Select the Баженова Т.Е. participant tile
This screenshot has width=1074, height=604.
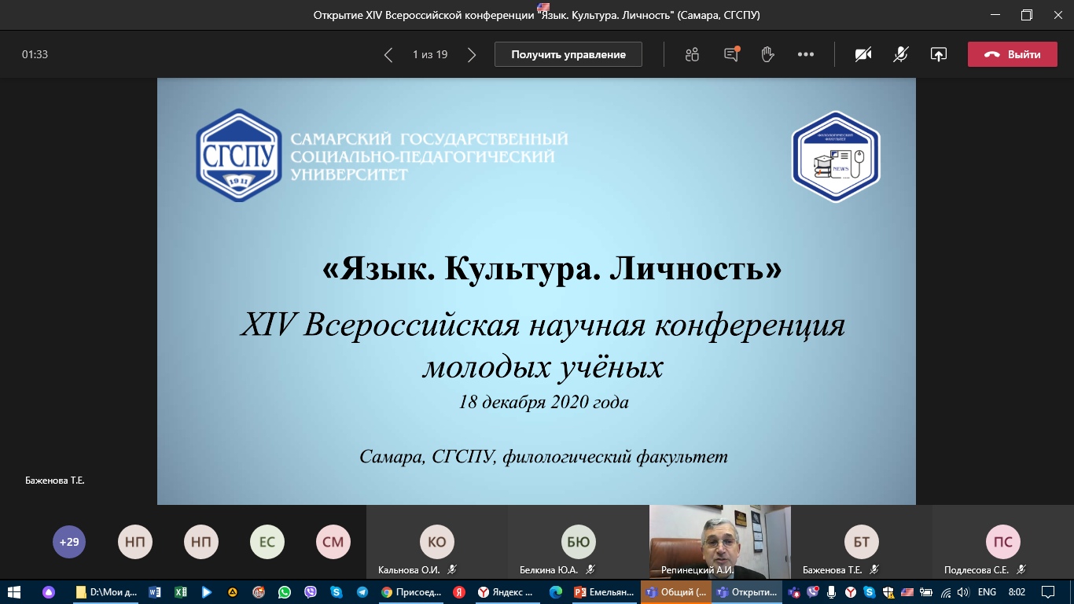coord(861,543)
